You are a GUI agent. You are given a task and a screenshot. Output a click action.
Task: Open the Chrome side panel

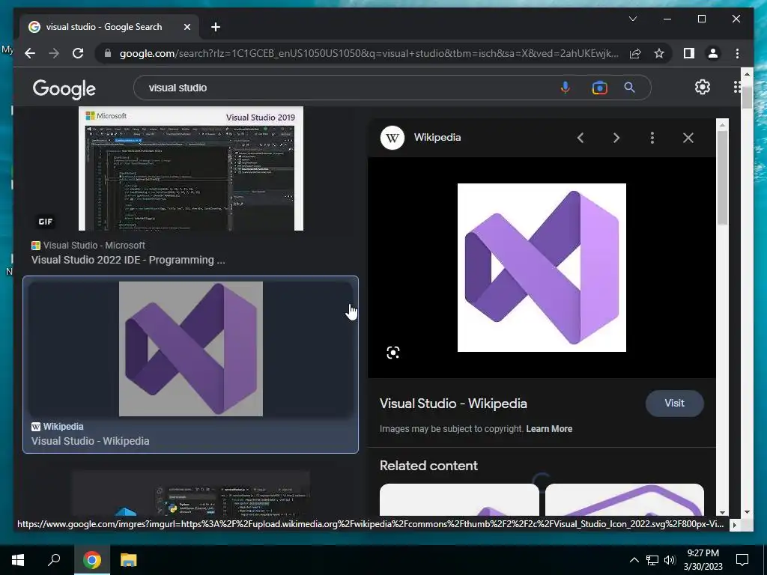[x=689, y=53]
